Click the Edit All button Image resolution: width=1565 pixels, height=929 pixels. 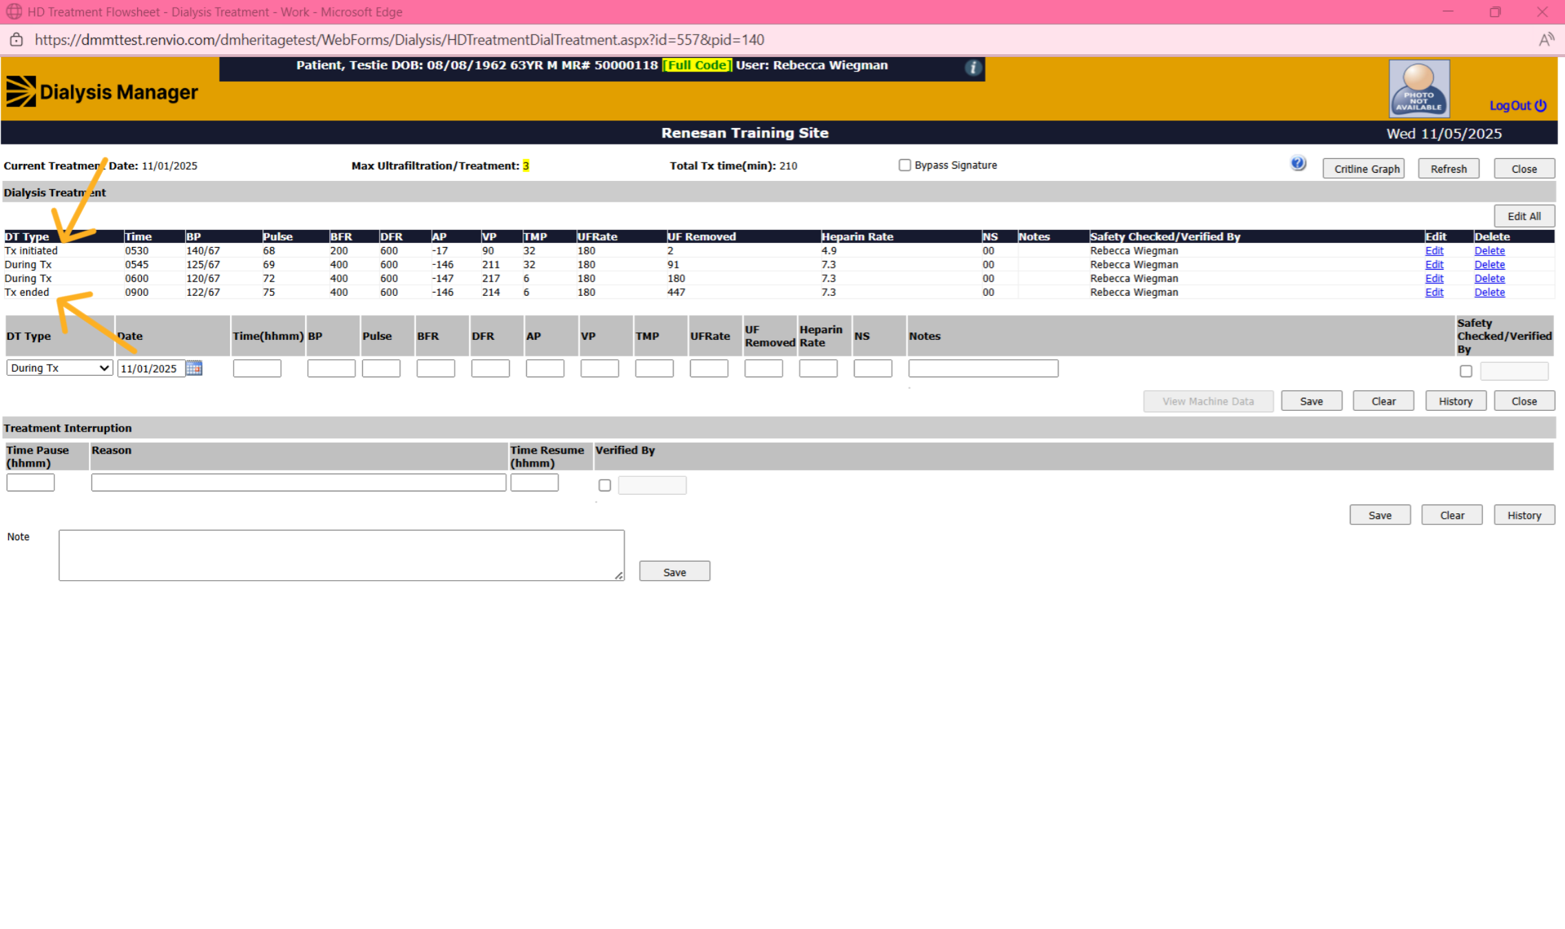tap(1524, 216)
